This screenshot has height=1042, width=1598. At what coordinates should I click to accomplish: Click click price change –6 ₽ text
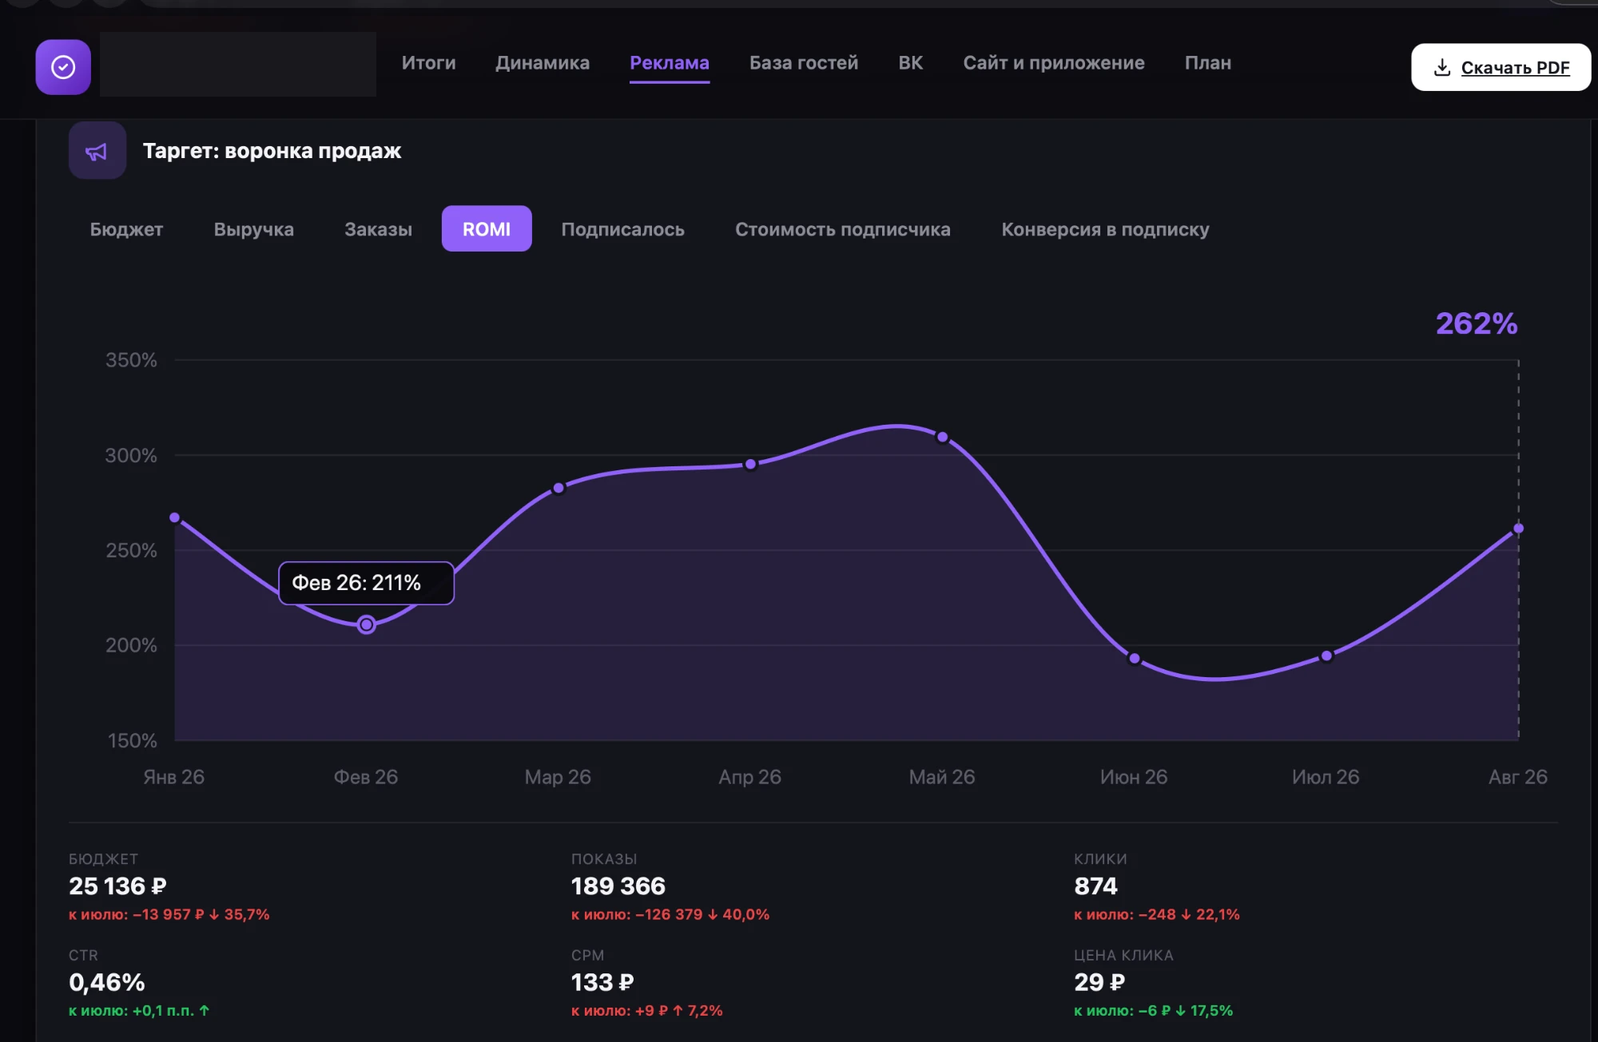1155,1011
